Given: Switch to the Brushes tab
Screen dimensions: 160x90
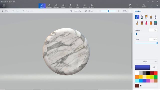Looking at the screenshot, I should 42,6.
